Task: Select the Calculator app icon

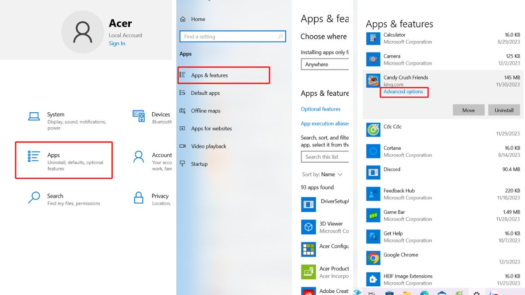Action: pos(373,38)
